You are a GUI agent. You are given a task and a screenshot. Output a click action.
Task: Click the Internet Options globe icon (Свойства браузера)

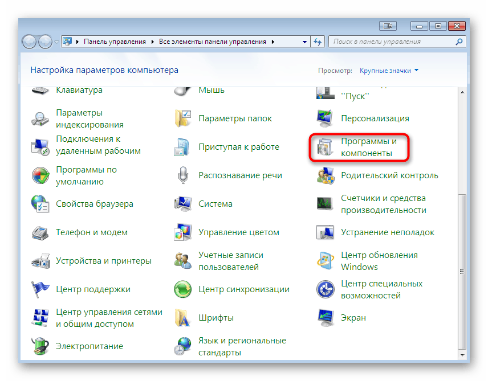[x=40, y=204]
